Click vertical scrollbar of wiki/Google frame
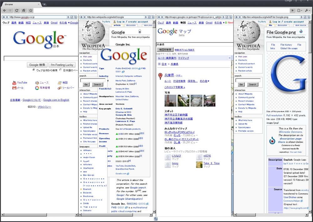 click(154, 117)
